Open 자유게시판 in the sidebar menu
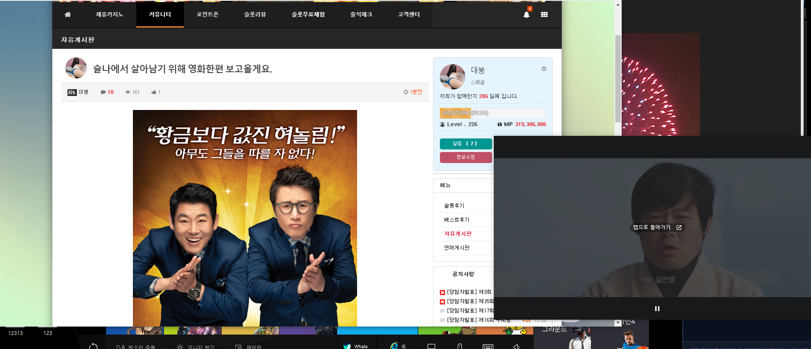This screenshot has width=811, height=349. pos(458,234)
